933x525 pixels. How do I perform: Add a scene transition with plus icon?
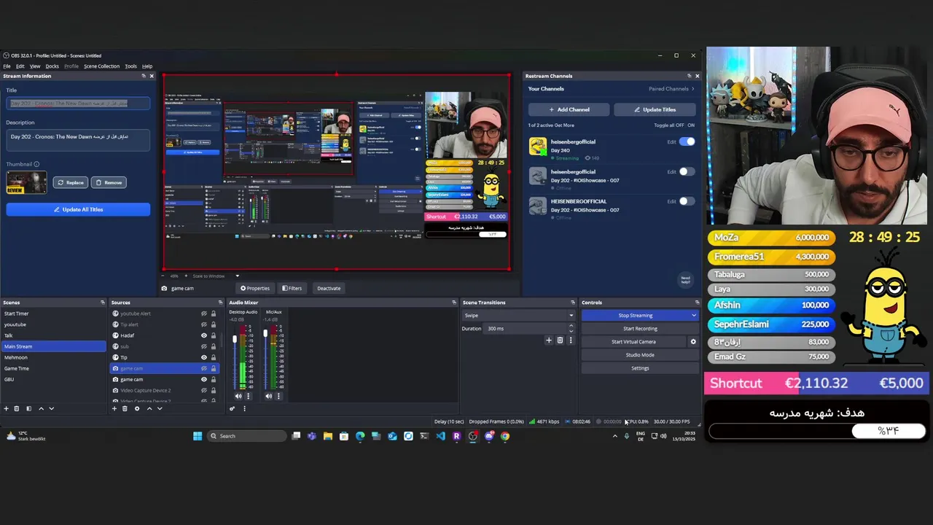point(549,340)
